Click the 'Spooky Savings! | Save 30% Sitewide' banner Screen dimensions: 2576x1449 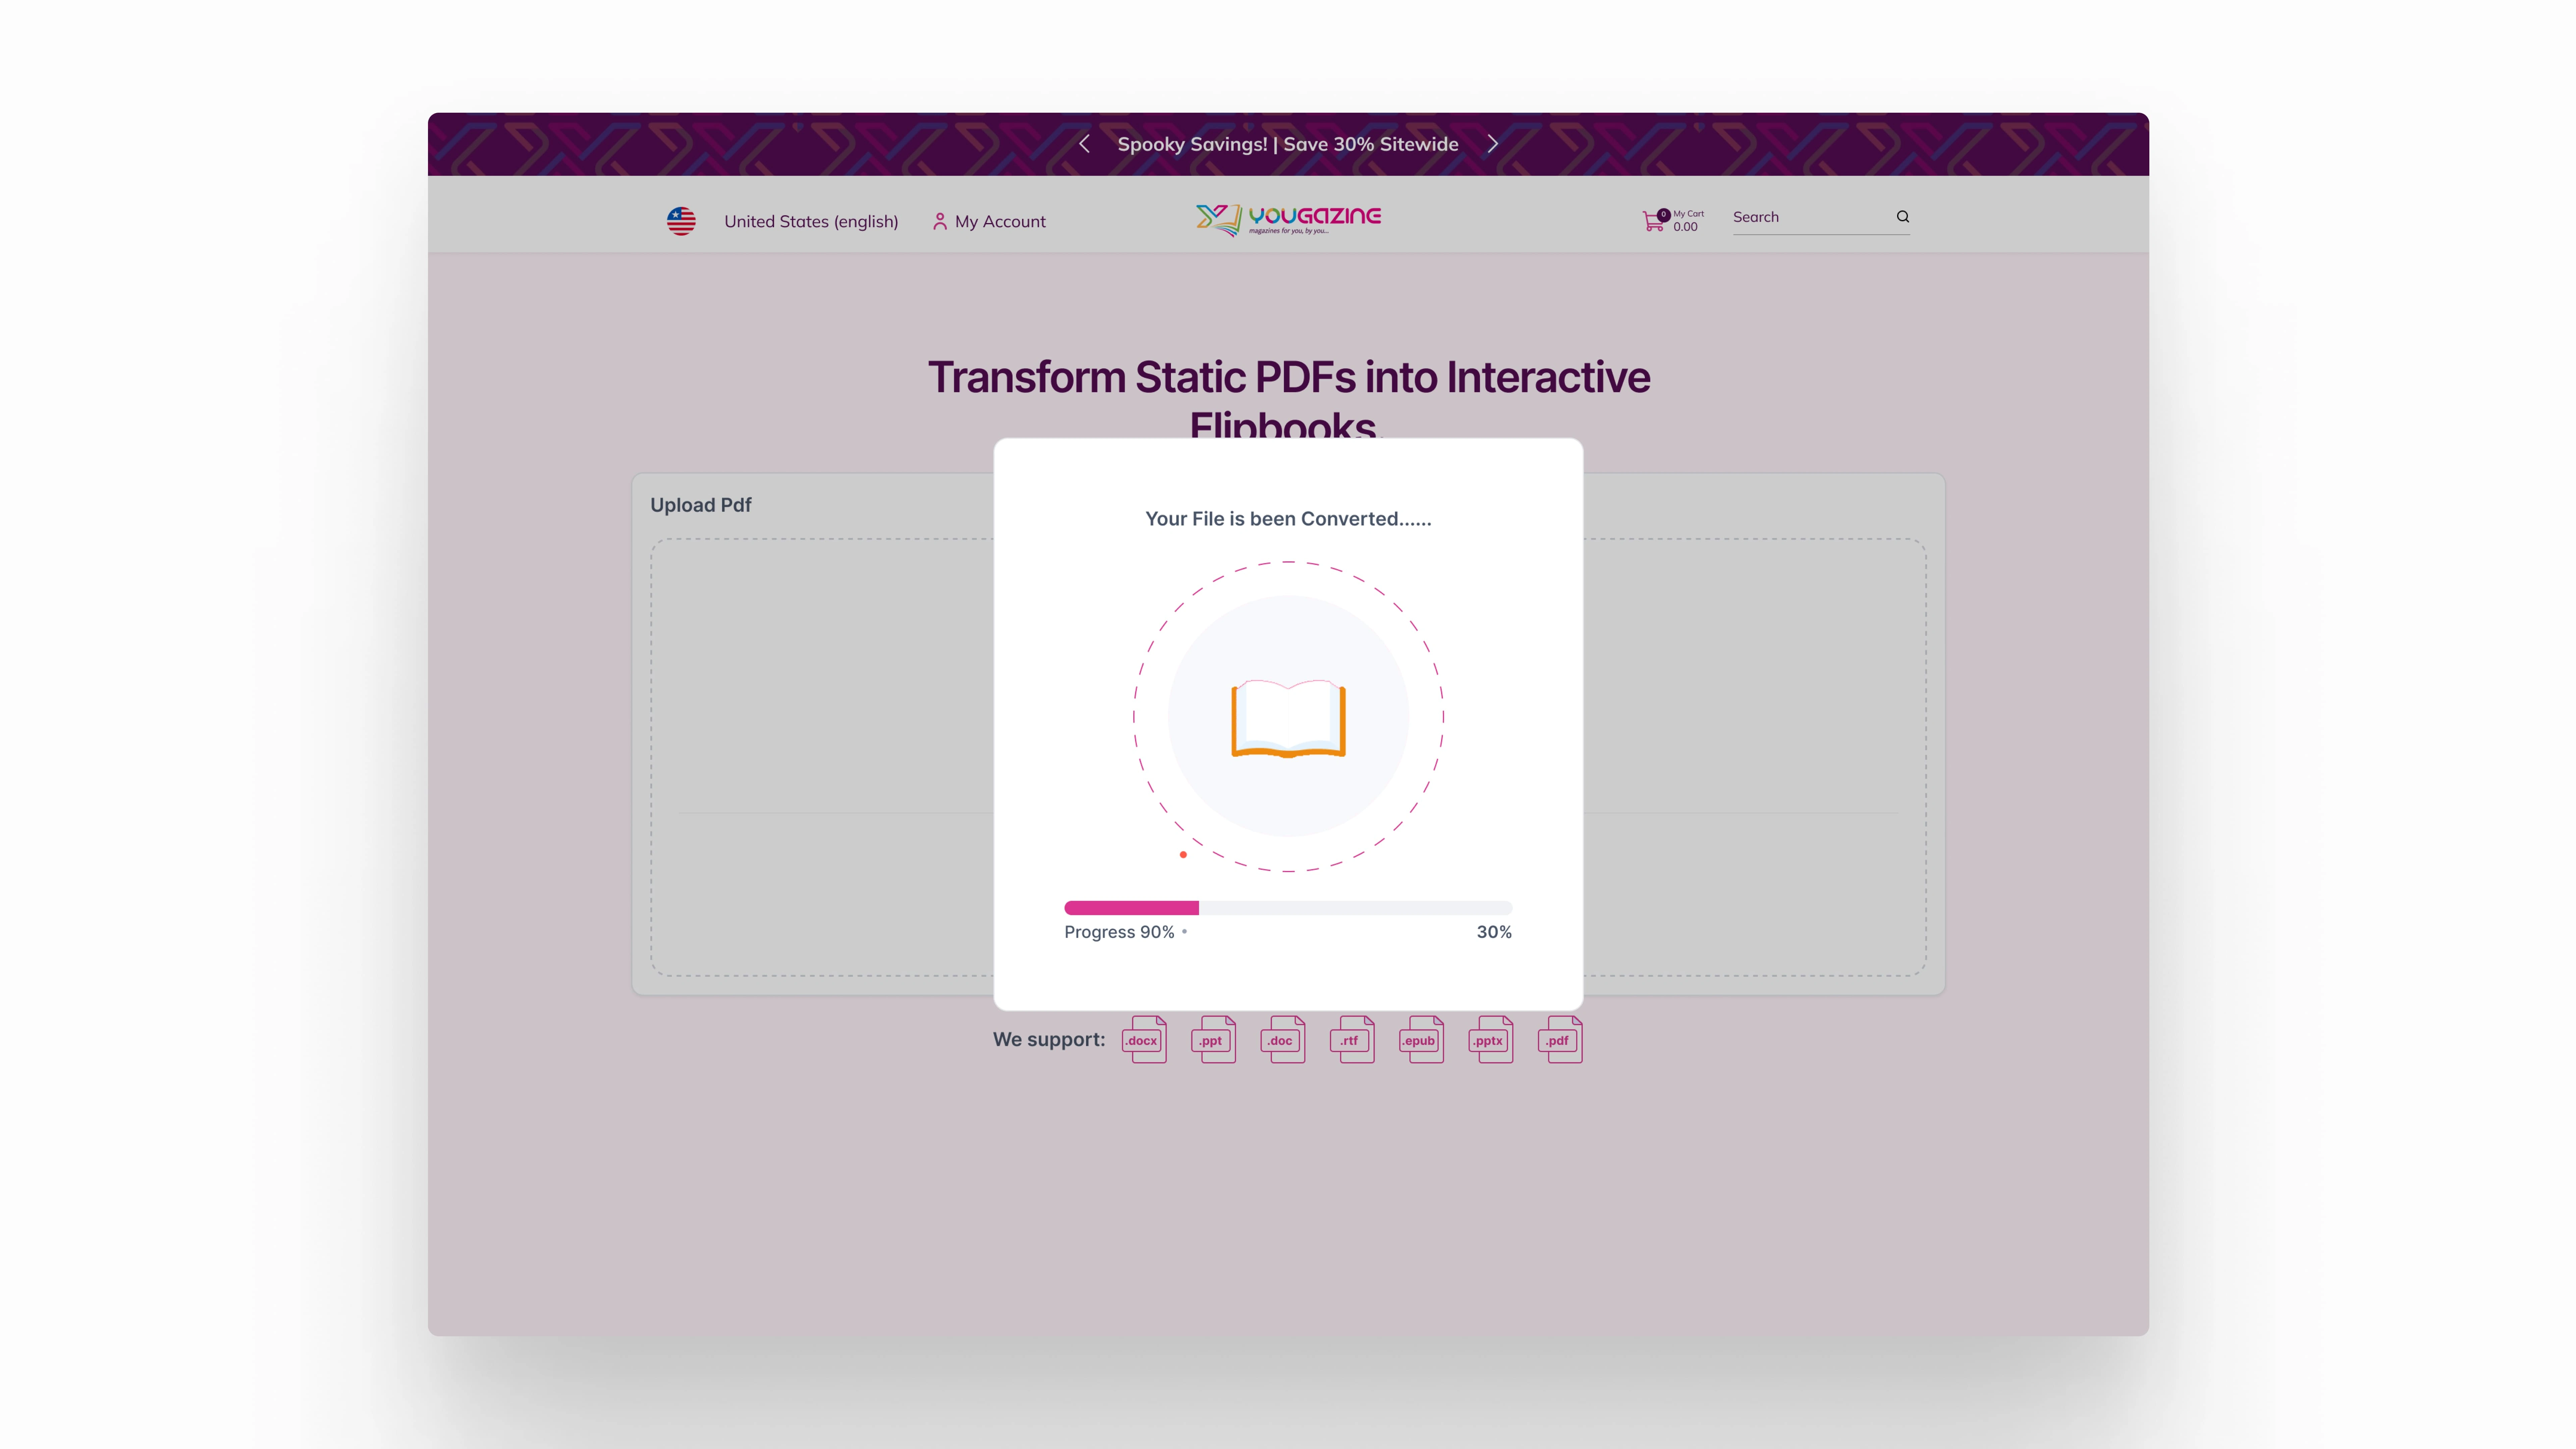coord(1288,144)
